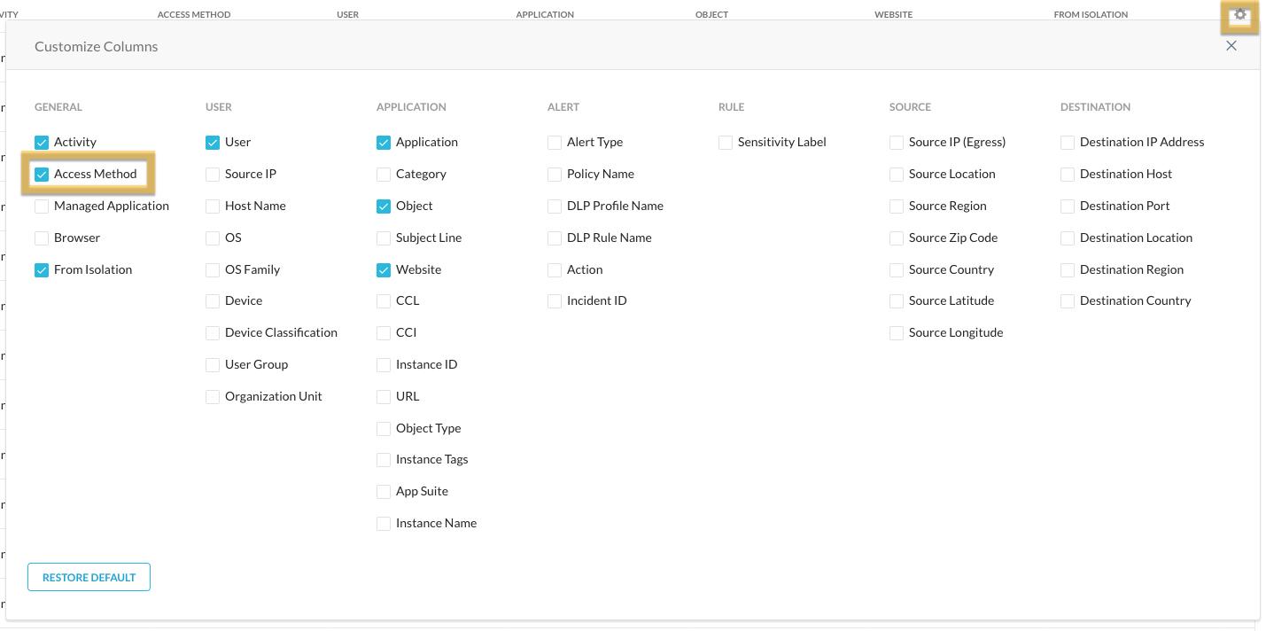This screenshot has width=1266, height=631.
Task: Click Restore Default button
Action: (x=89, y=577)
